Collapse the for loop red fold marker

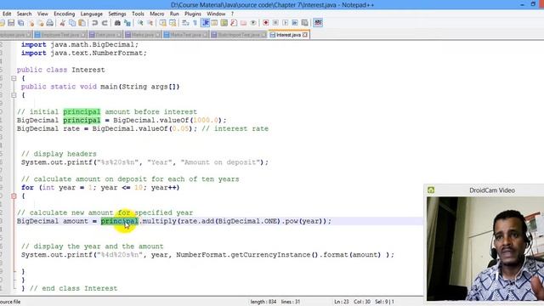[14, 196]
